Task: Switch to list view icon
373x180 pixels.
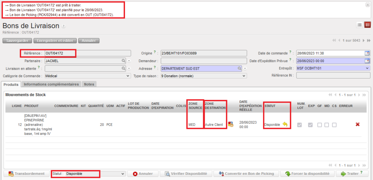Action: tap(360, 25)
